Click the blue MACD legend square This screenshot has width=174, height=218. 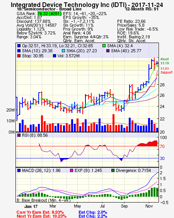(x=19, y=170)
